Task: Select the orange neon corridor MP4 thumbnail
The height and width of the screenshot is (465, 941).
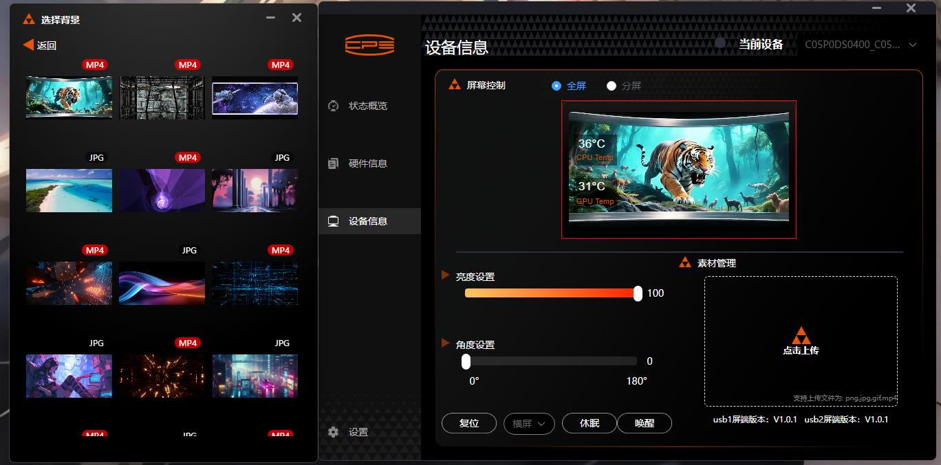Action: pos(69,283)
